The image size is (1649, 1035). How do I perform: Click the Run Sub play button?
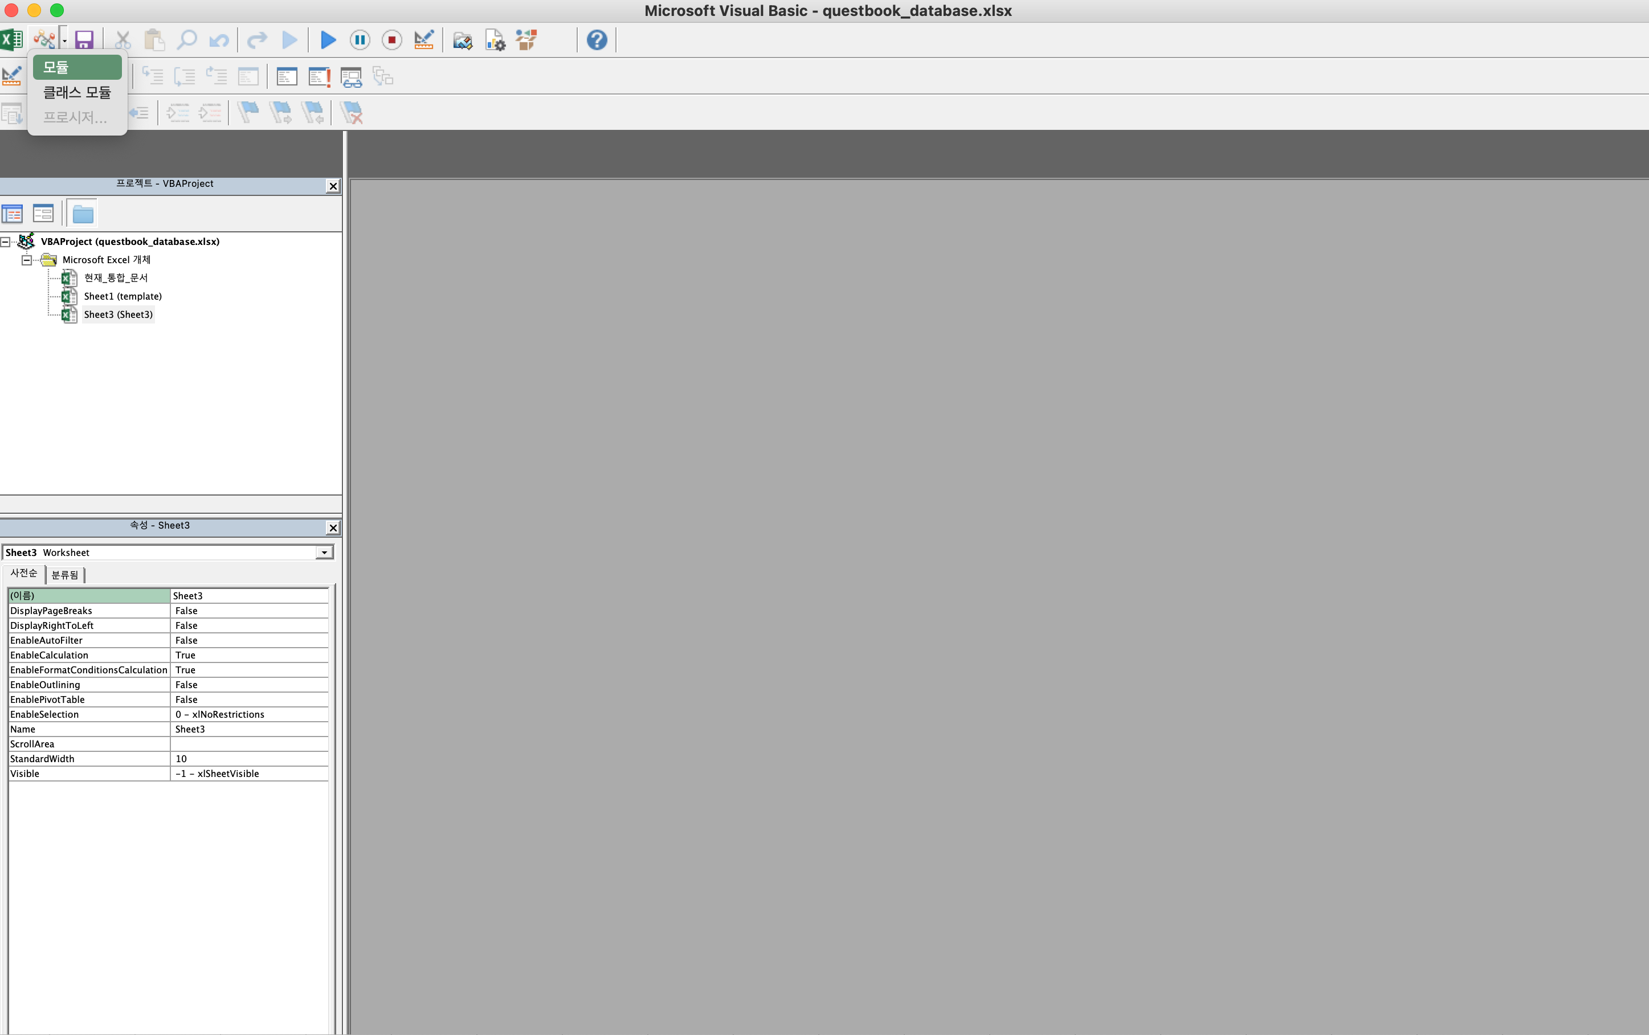coord(328,40)
